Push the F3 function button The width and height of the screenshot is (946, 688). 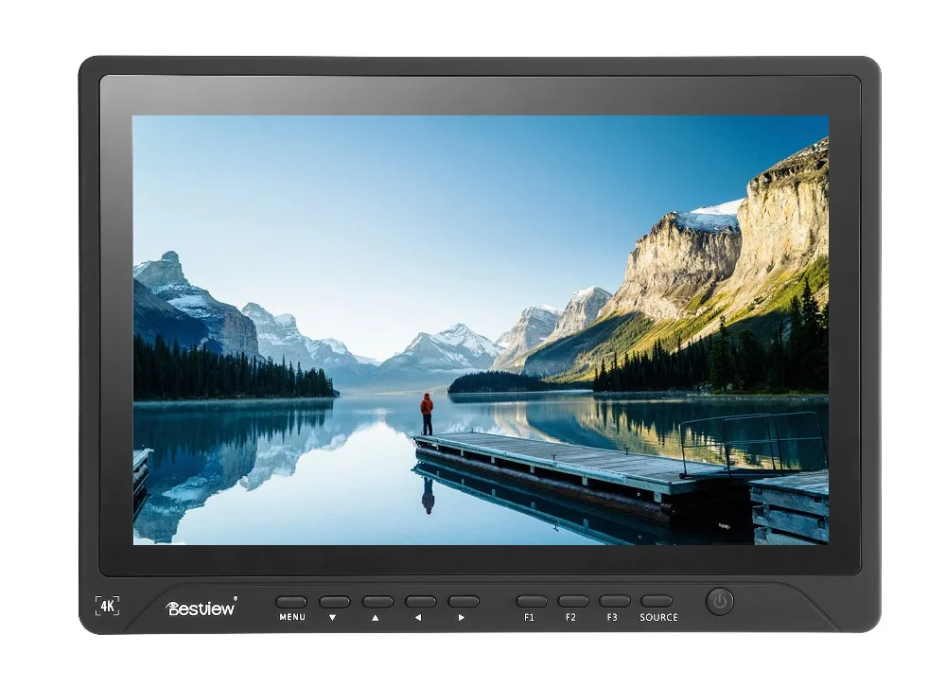point(615,601)
